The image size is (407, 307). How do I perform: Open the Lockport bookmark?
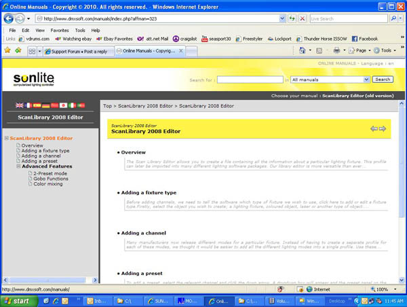coord(279,39)
